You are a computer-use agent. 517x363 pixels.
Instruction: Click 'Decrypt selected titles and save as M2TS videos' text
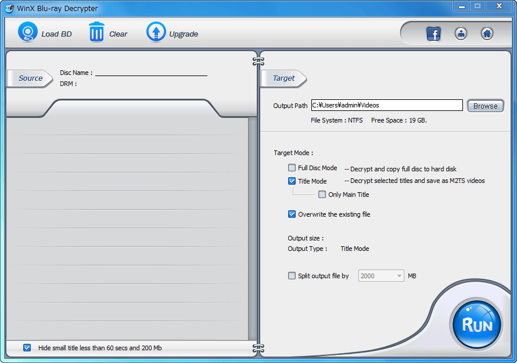418,181
